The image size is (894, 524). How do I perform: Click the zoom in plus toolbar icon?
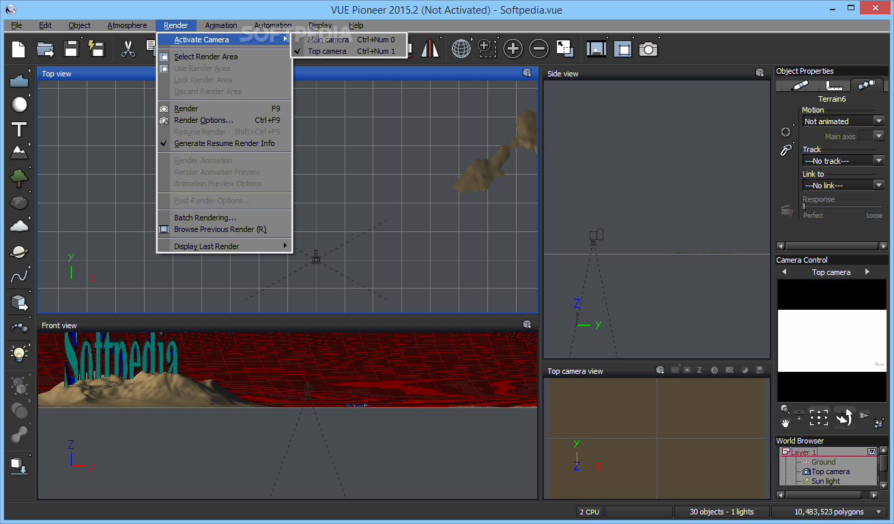pyautogui.click(x=513, y=48)
